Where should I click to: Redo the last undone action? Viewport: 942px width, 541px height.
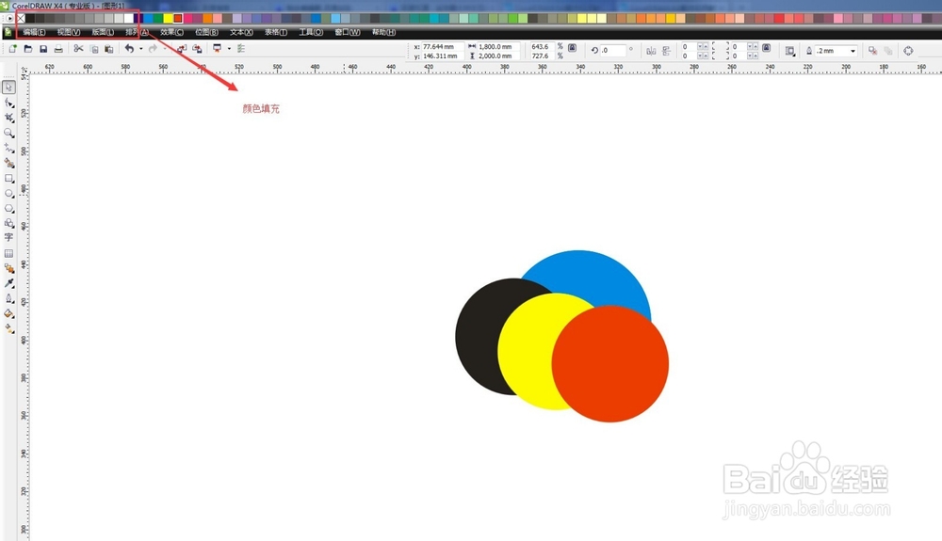click(153, 49)
